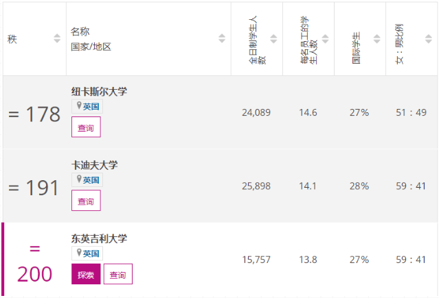
Task: Sort by female to male ratio
Action: (x=429, y=39)
